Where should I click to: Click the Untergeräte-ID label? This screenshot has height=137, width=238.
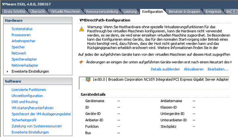coord(172,114)
